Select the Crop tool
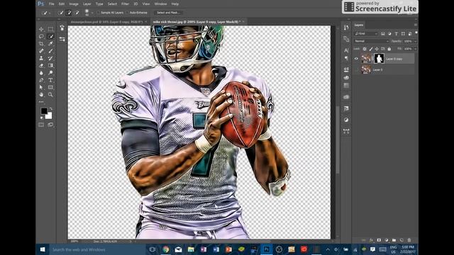The width and height of the screenshot is (454, 255). (x=41, y=44)
